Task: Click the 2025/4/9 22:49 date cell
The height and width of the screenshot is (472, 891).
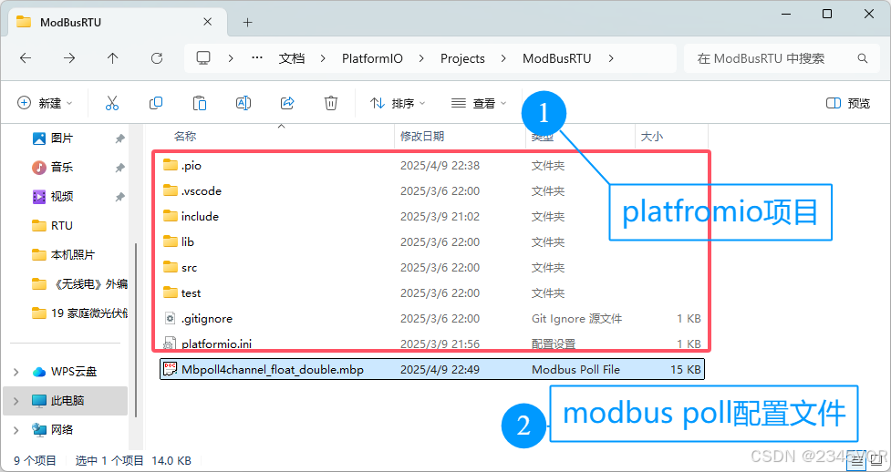Action: pyautogui.click(x=440, y=369)
